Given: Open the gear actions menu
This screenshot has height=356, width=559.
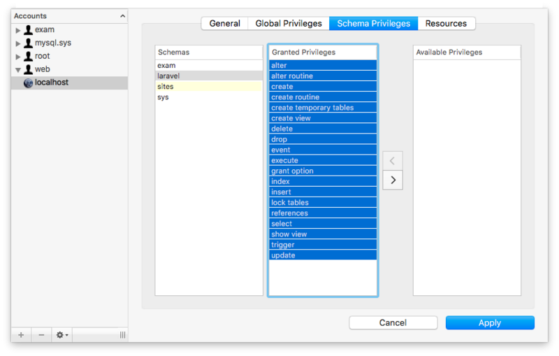Looking at the screenshot, I should pos(62,335).
